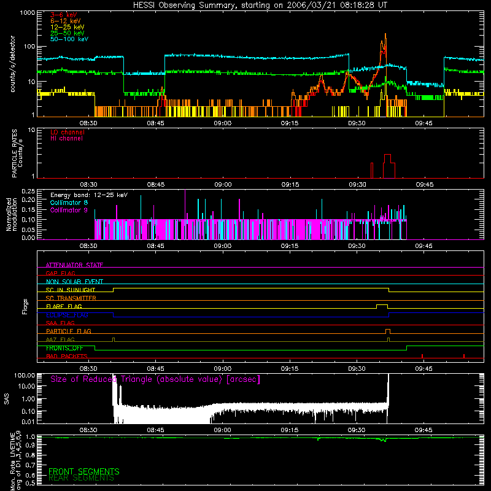The width and height of the screenshot is (491, 491).
Task: Click the 'FRONT SEGMENTS' legend label
Action: (84, 471)
